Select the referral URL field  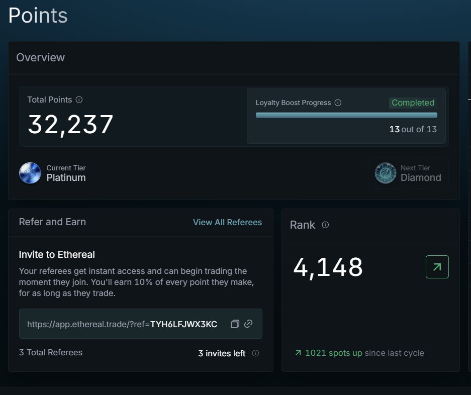141,324
